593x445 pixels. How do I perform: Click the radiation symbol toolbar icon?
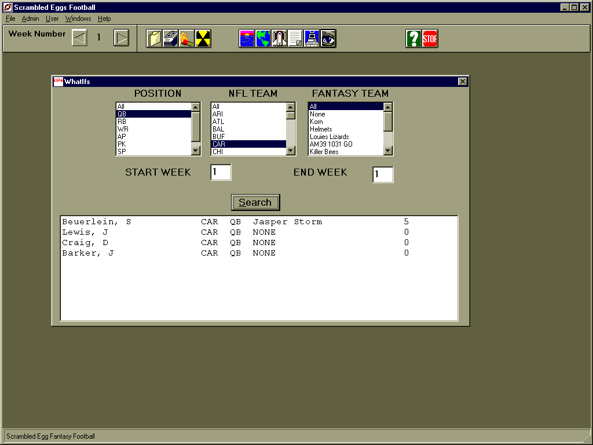(x=203, y=39)
